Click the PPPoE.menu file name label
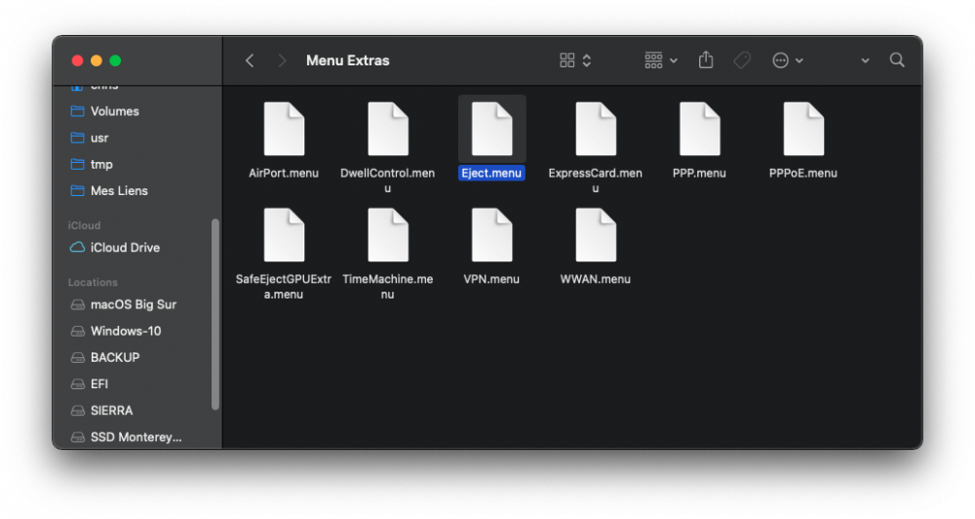This screenshot has height=519, width=975. tap(802, 173)
